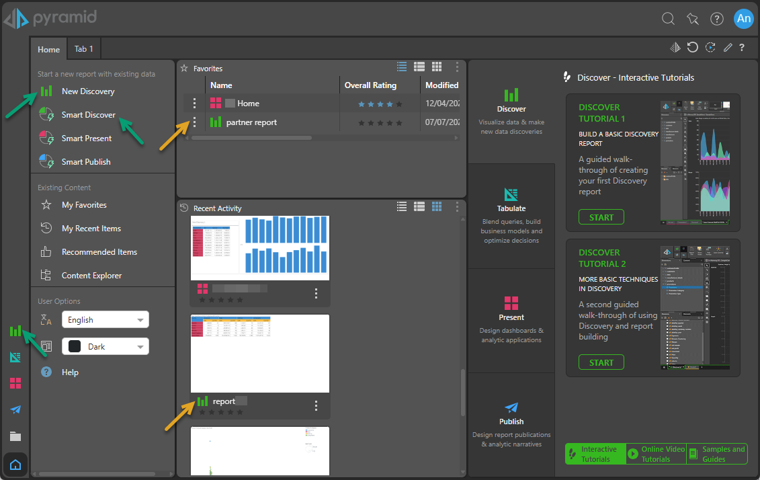Open the Present module in left sidebar
This screenshot has width=760, height=480.
15,383
